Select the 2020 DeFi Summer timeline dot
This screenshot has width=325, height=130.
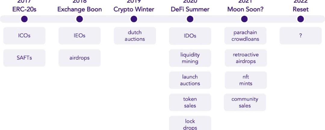tap(190, 19)
